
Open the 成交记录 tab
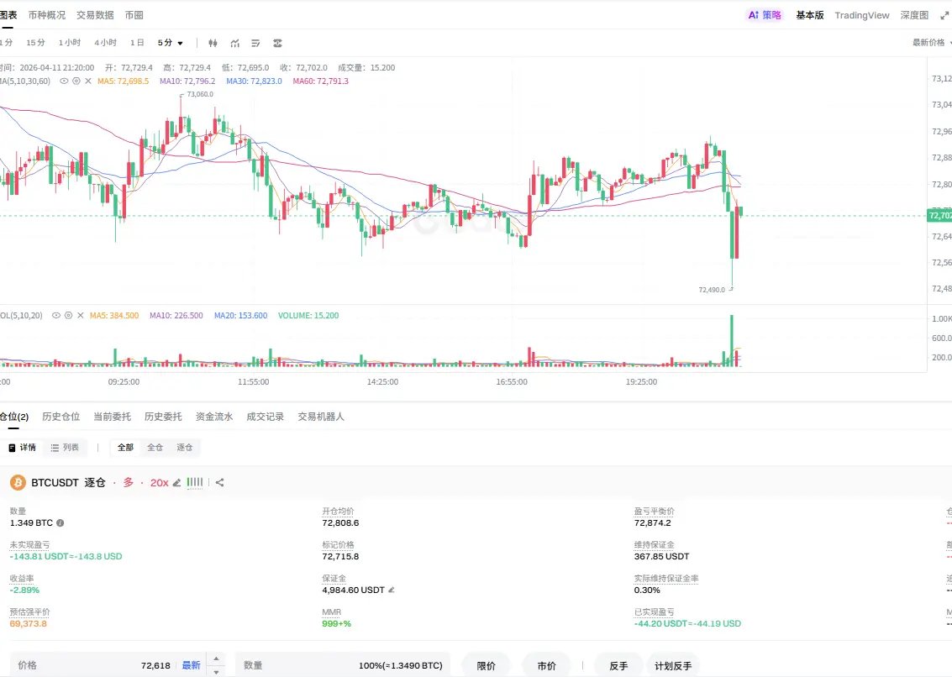265,417
